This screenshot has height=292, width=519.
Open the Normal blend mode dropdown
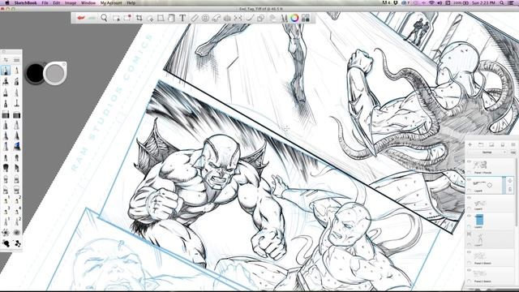(487, 152)
